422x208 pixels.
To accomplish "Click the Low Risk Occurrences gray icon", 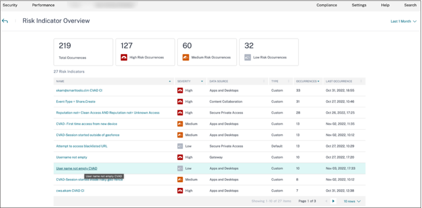I will click(x=248, y=58).
